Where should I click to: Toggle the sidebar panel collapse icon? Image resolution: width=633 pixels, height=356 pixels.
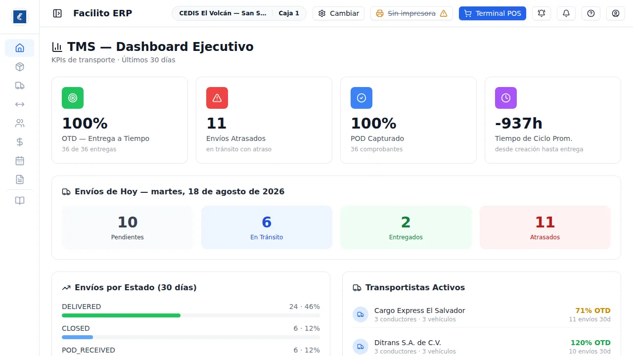(x=57, y=13)
